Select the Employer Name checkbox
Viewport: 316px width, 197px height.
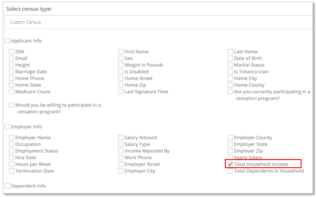point(11,137)
